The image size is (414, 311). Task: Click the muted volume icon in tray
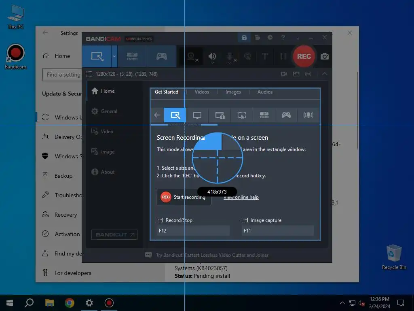point(362,303)
